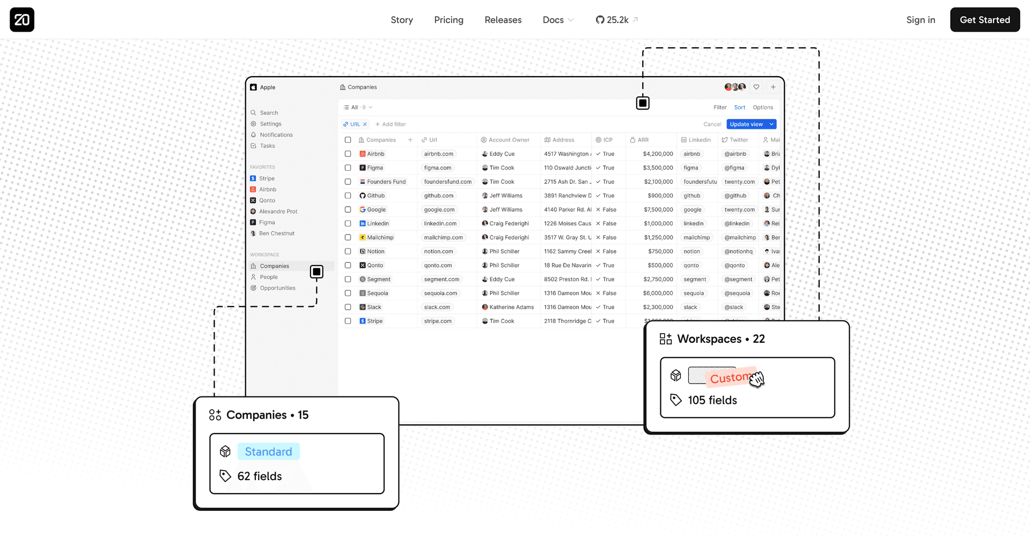Check the Github row checkbox

point(348,196)
